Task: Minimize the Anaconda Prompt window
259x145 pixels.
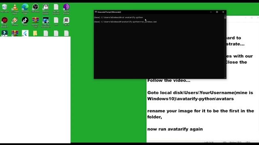Action: pyautogui.click(x=211, y=12)
